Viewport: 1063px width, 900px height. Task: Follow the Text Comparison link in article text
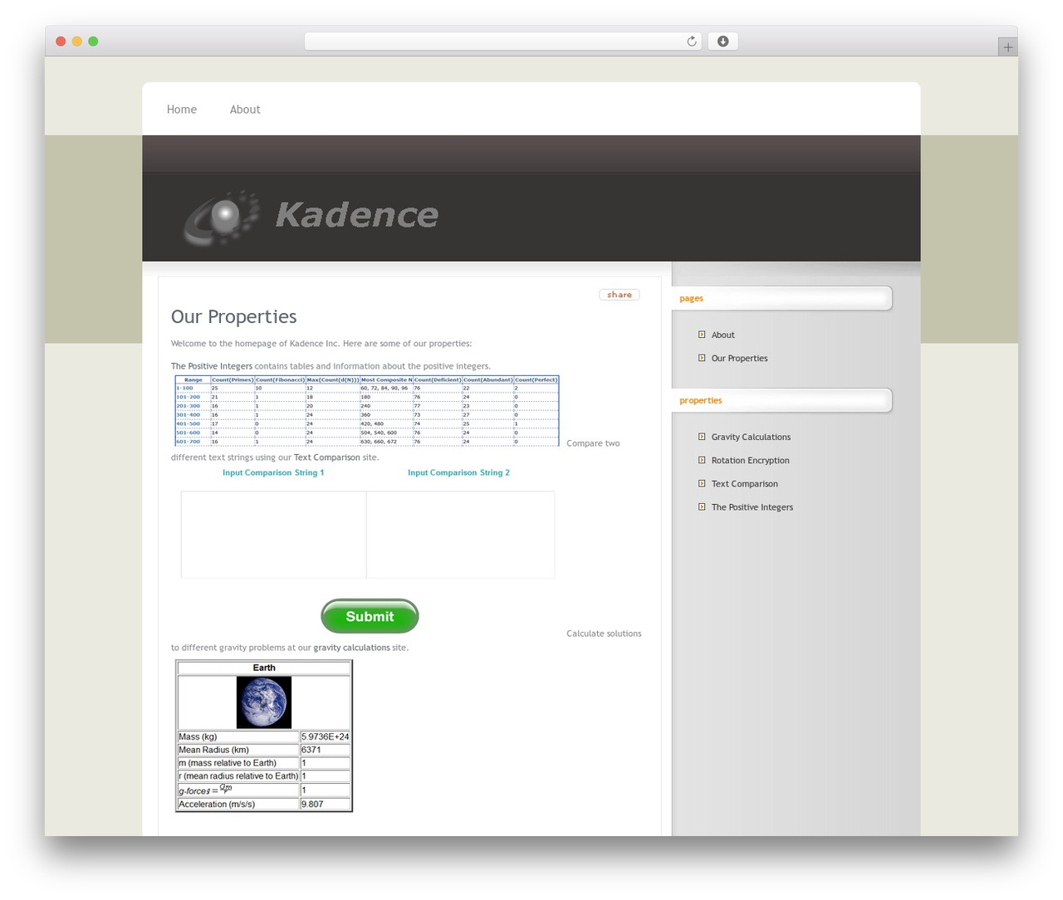(327, 457)
